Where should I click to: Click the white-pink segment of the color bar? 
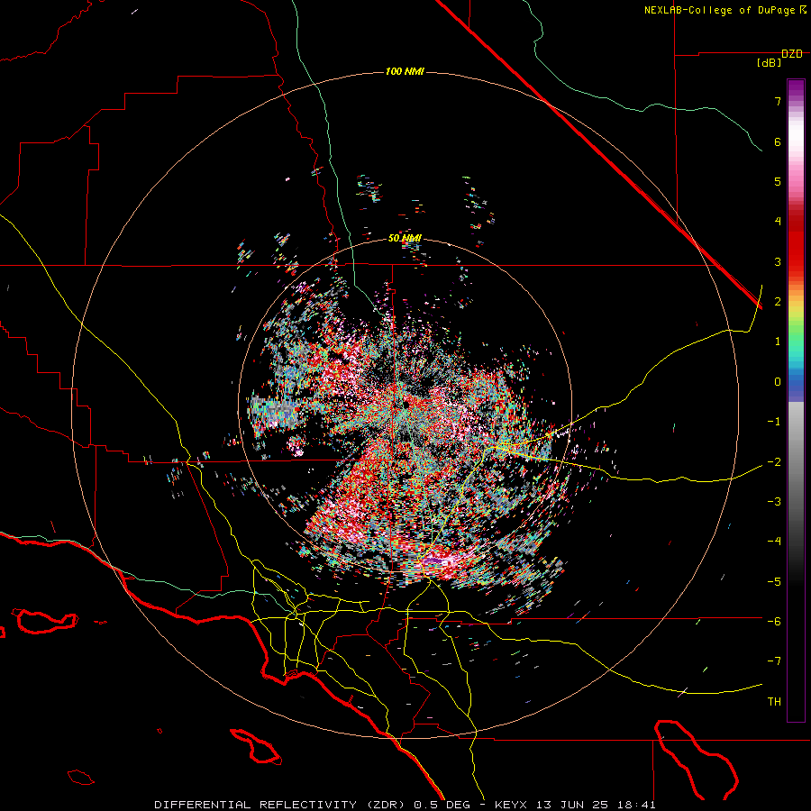click(796, 150)
